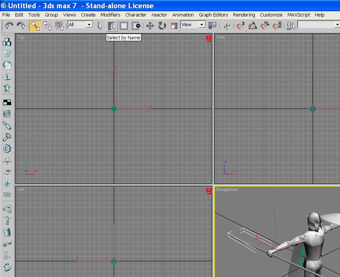Select the Select Object arrow tool

pyautogui.click(x=100, y=26)
